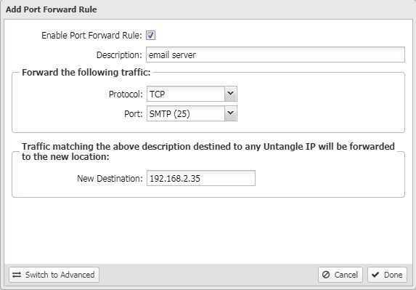
Task: Click the Switch to Advanced button text
Action: [x=60, y=275]
